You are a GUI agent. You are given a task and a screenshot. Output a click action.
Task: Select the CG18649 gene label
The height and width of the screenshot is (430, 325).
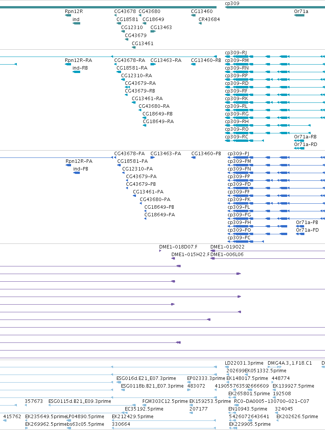(x=153, y=19)
